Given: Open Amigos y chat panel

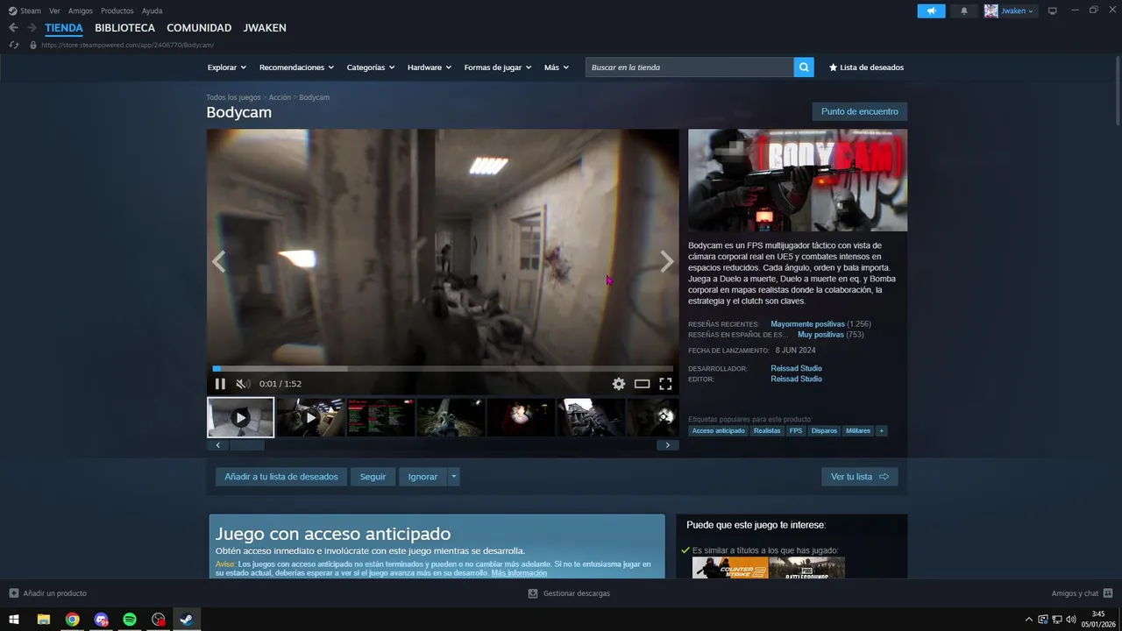Looking at the screenshot, I should (x=1082, y=593).
